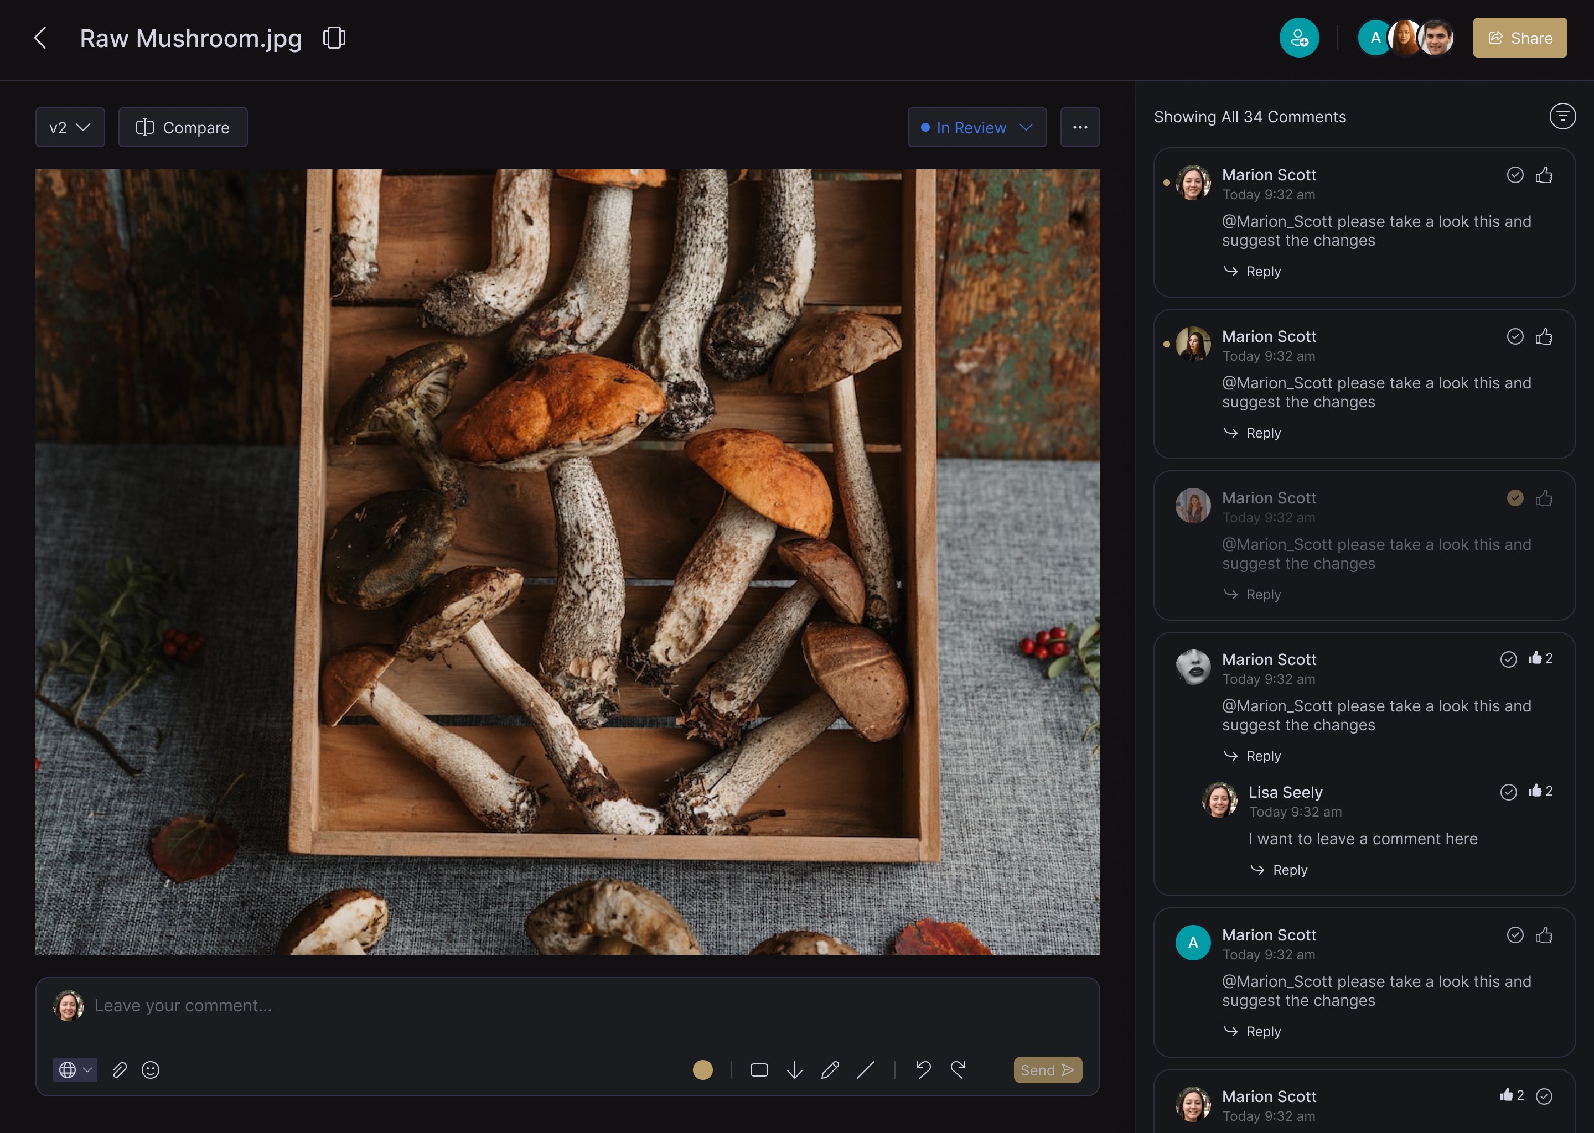
Task: Select the rectangle annotation tool
Action: click(759, 1069)
